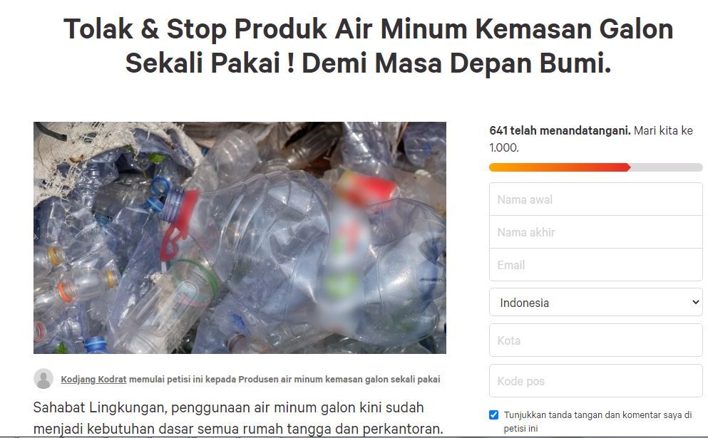The height and width of the screenshot is (438, 708).
Task: Click the Kode pos input field
Action: pos(595,381)
